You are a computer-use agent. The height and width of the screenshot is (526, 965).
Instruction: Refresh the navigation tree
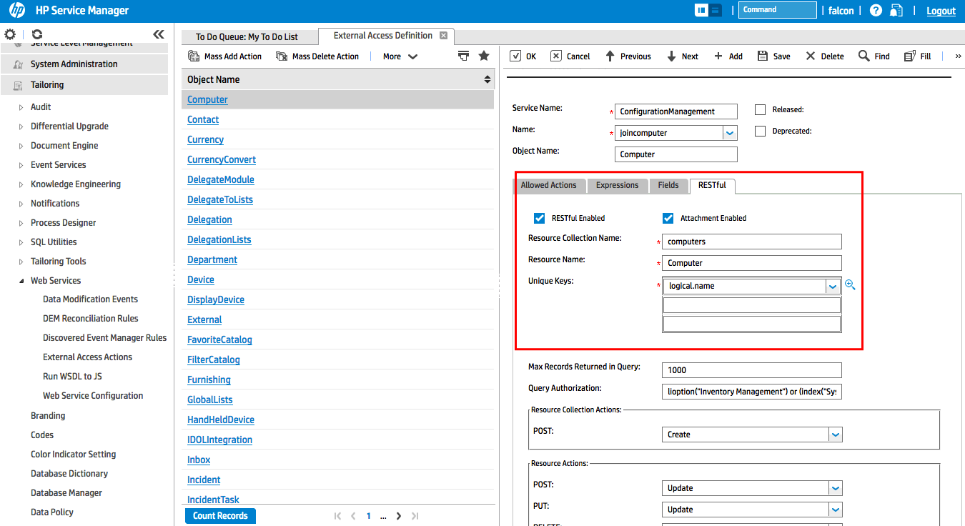coord(37,34)
